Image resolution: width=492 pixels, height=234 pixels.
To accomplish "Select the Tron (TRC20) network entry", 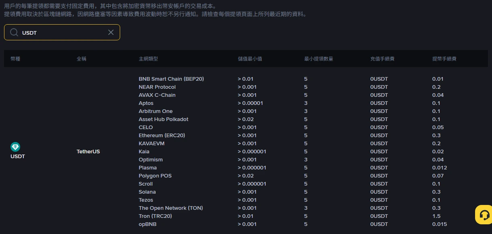I will tap(155, 216).
